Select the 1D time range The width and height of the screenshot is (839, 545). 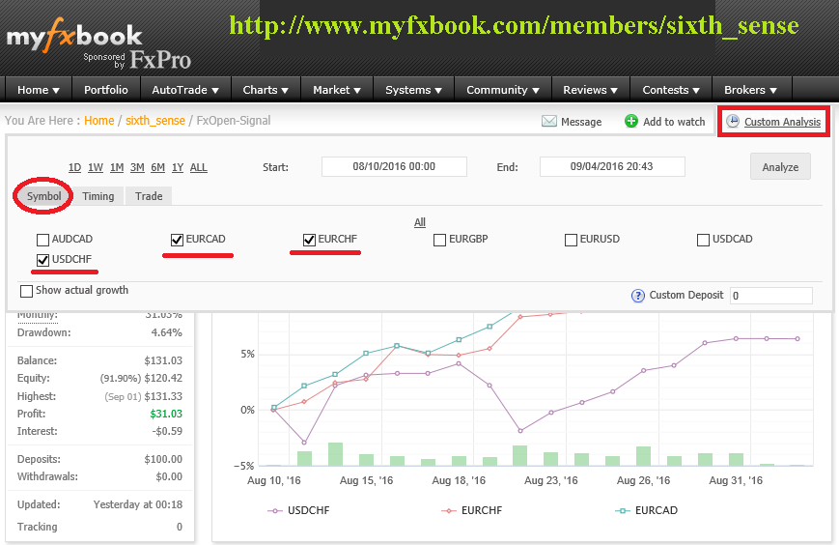75,167
